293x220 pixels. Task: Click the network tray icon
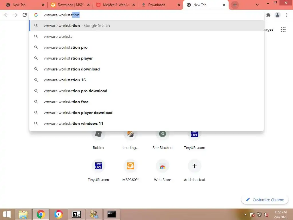(259, 215)
